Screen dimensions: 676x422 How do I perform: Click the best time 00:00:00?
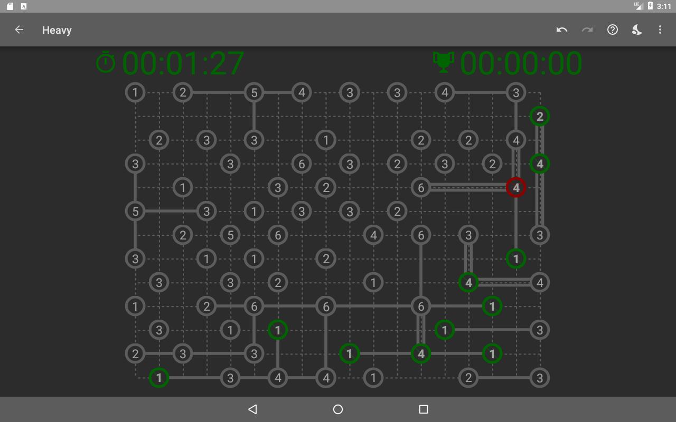(x=521, y=63)
